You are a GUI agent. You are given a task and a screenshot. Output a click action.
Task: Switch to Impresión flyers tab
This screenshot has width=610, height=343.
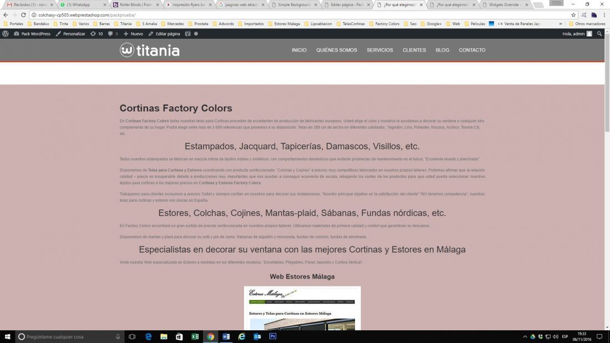pyautogui.click(x=189, y=4)
